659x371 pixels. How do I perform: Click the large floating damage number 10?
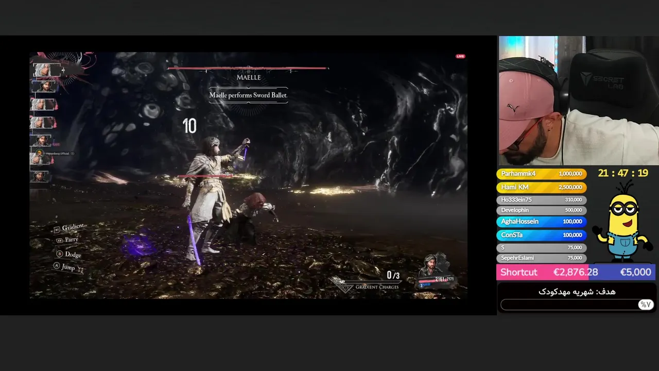189,126
